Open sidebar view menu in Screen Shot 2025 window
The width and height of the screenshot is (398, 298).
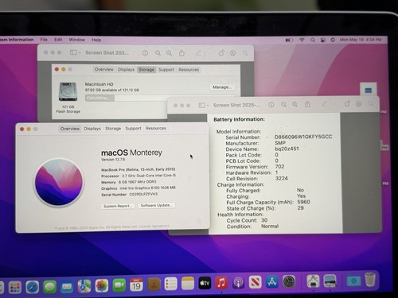(x=204, y=106)
